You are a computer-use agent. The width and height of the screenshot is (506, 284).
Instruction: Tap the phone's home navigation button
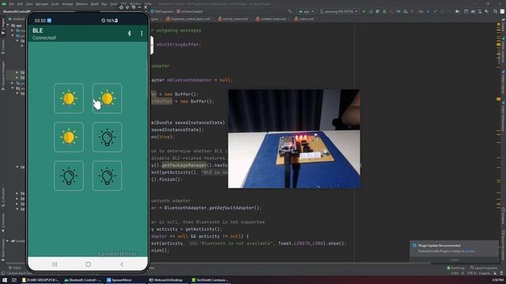pos(88,264)
